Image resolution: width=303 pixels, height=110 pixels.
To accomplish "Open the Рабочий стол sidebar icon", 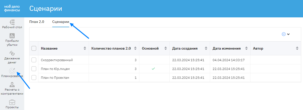I will click(12, 22).
